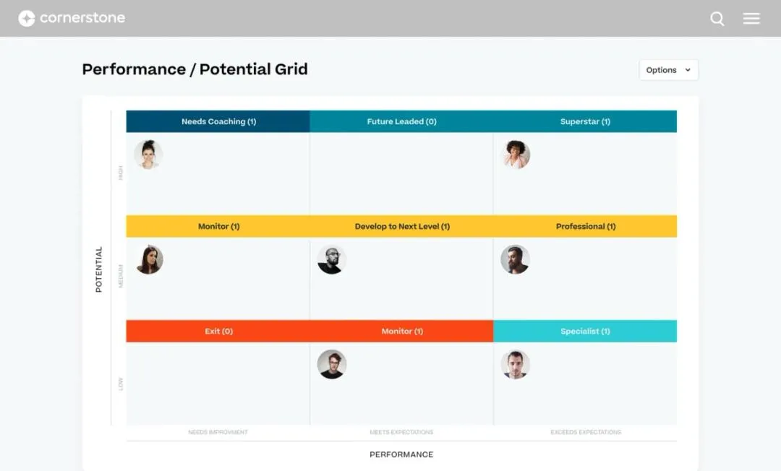This screenshot has height=471, width=781.
Task: Click the Needs Coaching (1) header
Action: click(218, 121)
